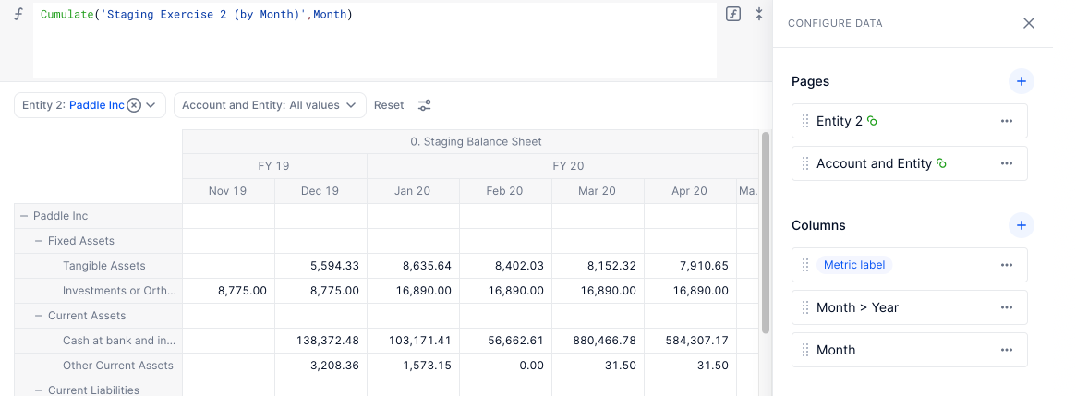Collapse the Paddle Inc row group
Screen dimensions: 1076x396
click(x=24, y=216)
